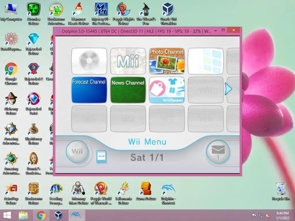
Task: Click the Dolphin title bar icon
Action: pyautogui.click(x=58, y=31)
